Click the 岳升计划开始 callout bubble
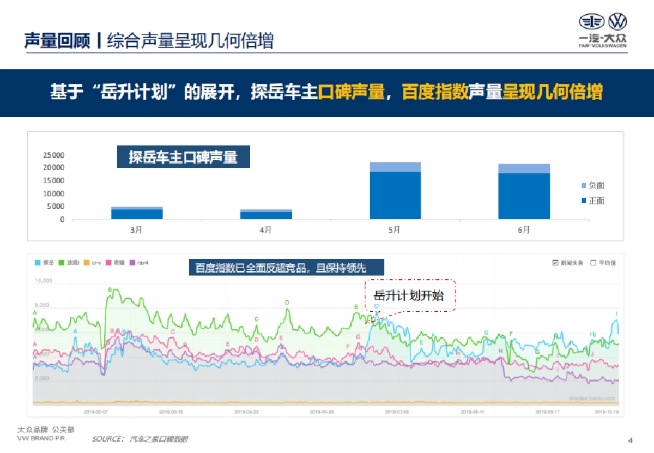The height and width of the screenshot is (453, 654). [409, 296]
